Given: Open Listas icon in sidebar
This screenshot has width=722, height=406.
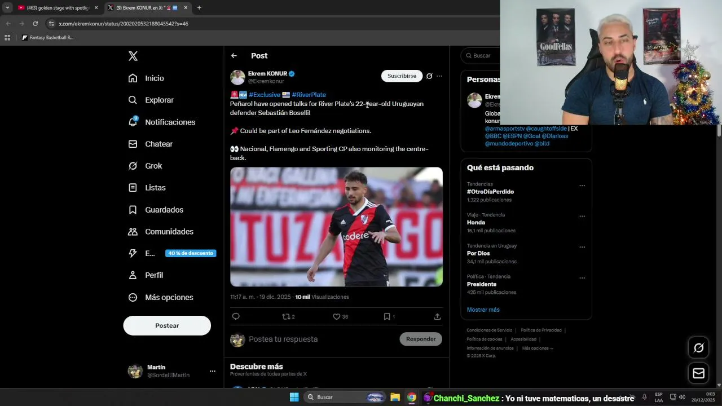Looking at the screenshot, I should pyautogui.click(x=133, y=188).
